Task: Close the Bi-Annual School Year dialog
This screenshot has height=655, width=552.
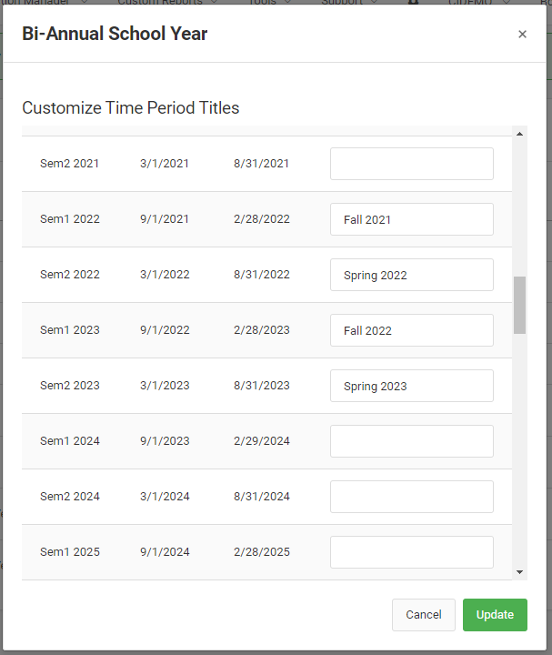Action: click(x=522, y=35)
